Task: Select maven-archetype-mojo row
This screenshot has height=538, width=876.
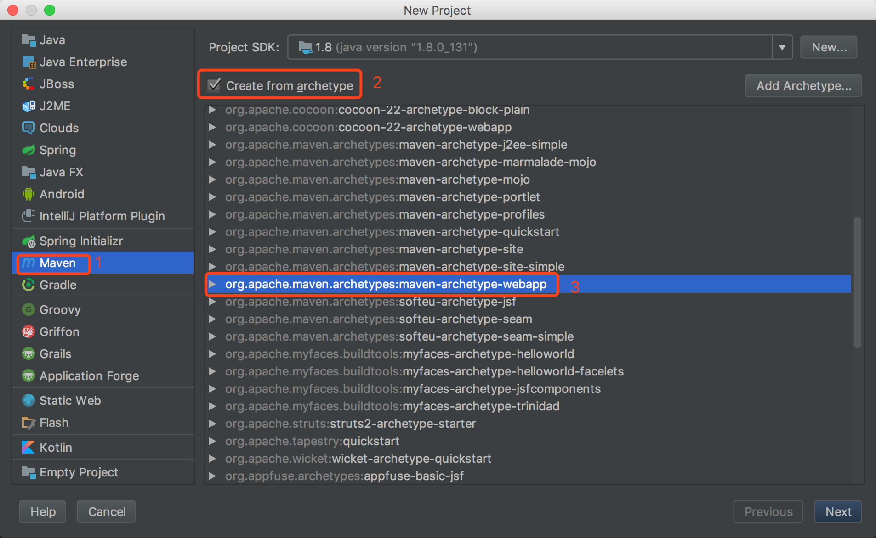Action: [528, 179]
